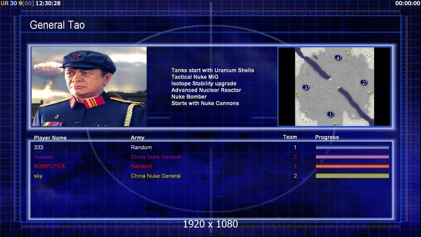Click start position marker 3 on minimap

[306, 88]
